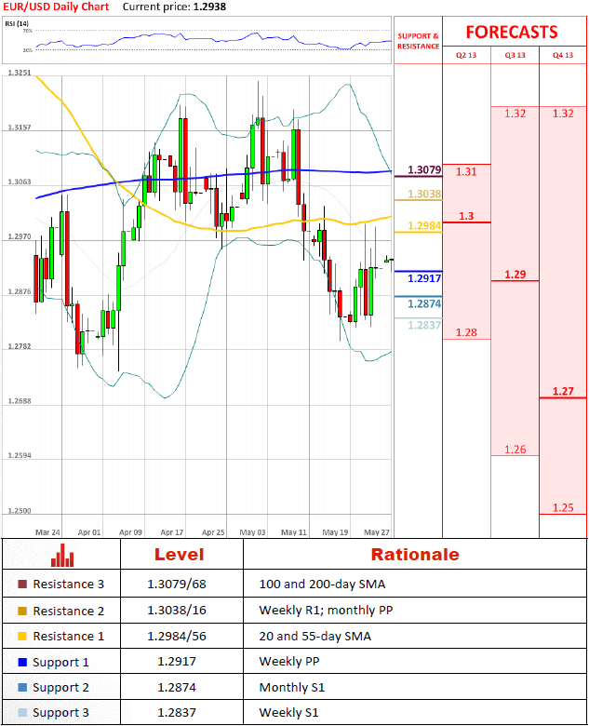This screenshot has width=589, height=726.
Task: Click the Resistance 2 tan color square
Action: tap(22, 611)
